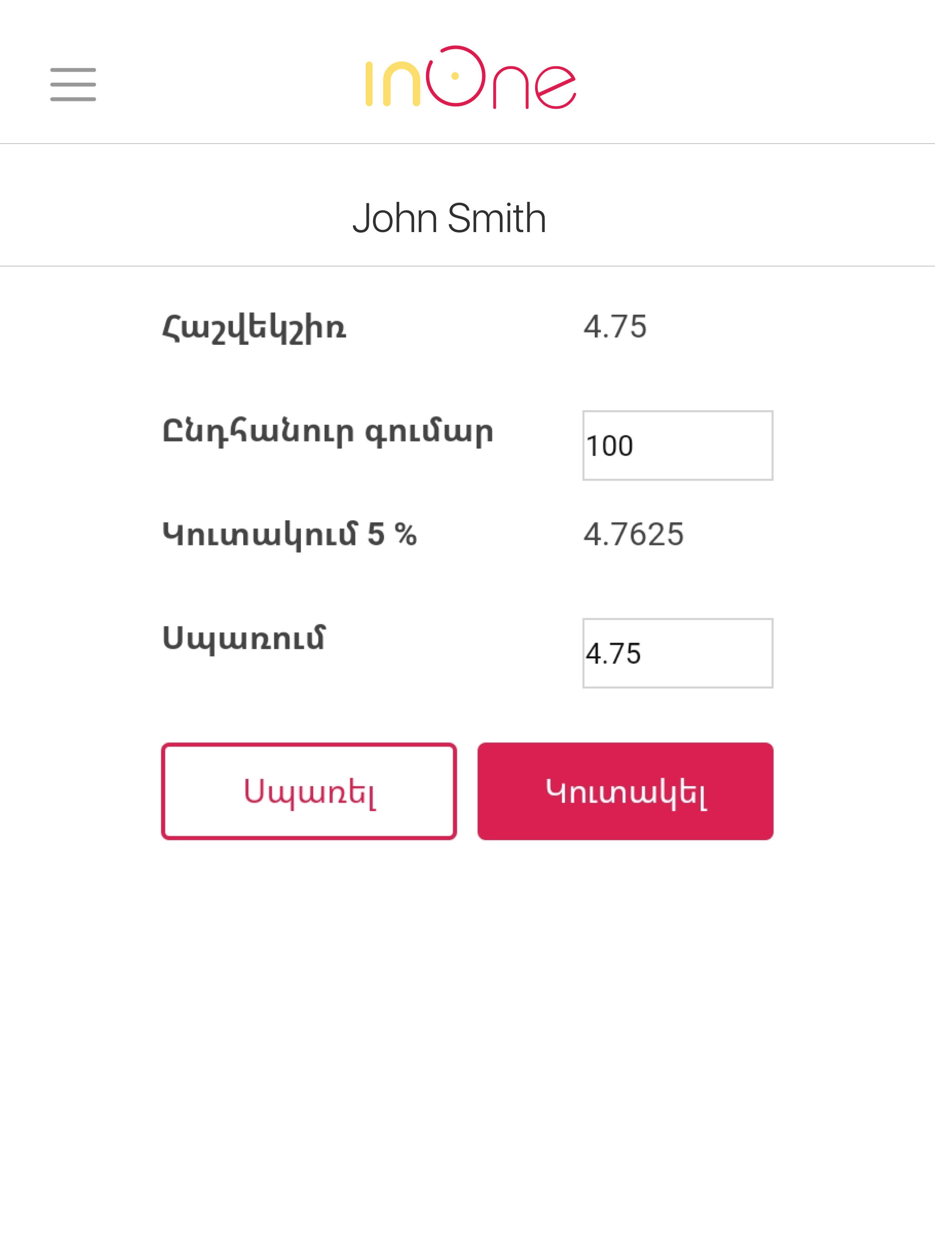Image resolution: width=935 pixels, height=1248 pixels.
Task: Tap the empty area below the buttons
Action: point(467,1044)
